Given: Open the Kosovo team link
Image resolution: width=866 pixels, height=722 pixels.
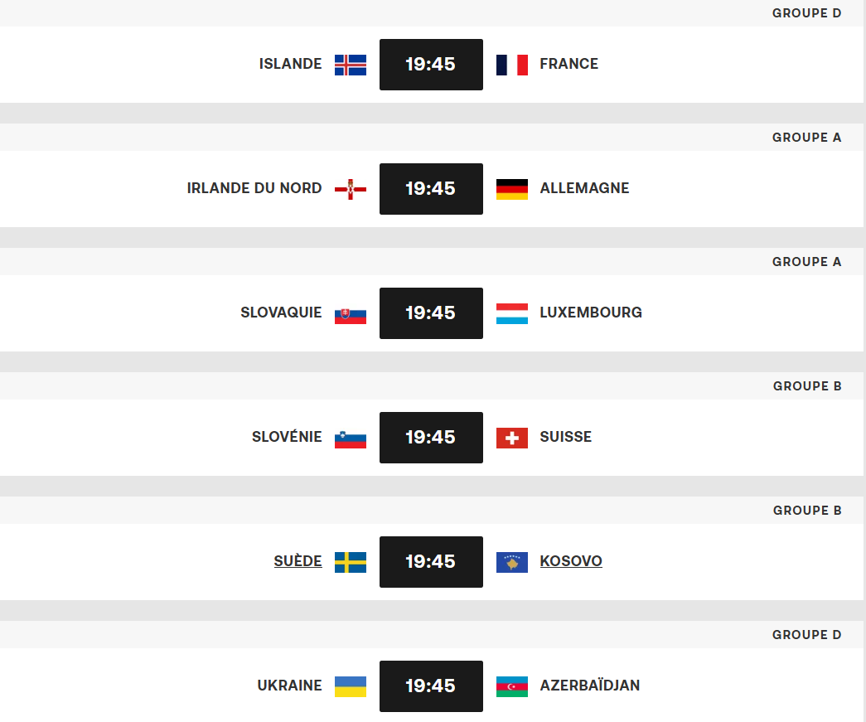Looking at the screenshot, I should pos(571,561).
